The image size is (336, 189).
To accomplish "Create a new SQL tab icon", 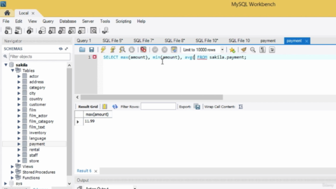I will click(8, 30).
